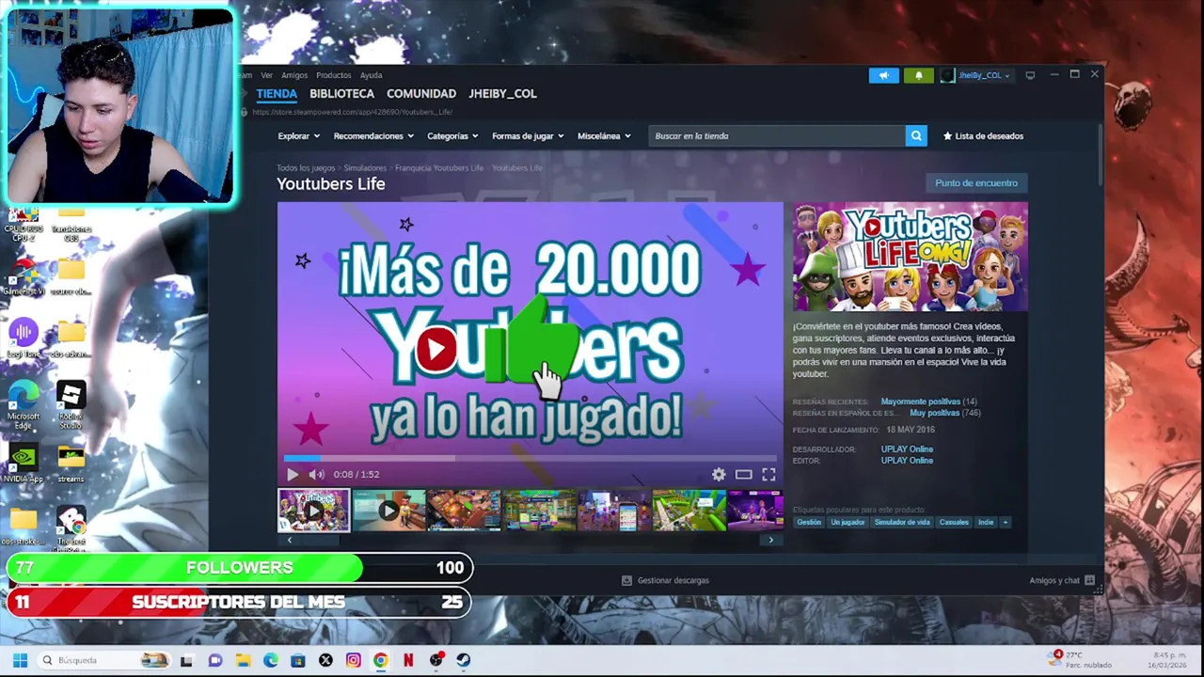
Task: Filter by Gestión tag
Action: [x=809, y=522]
